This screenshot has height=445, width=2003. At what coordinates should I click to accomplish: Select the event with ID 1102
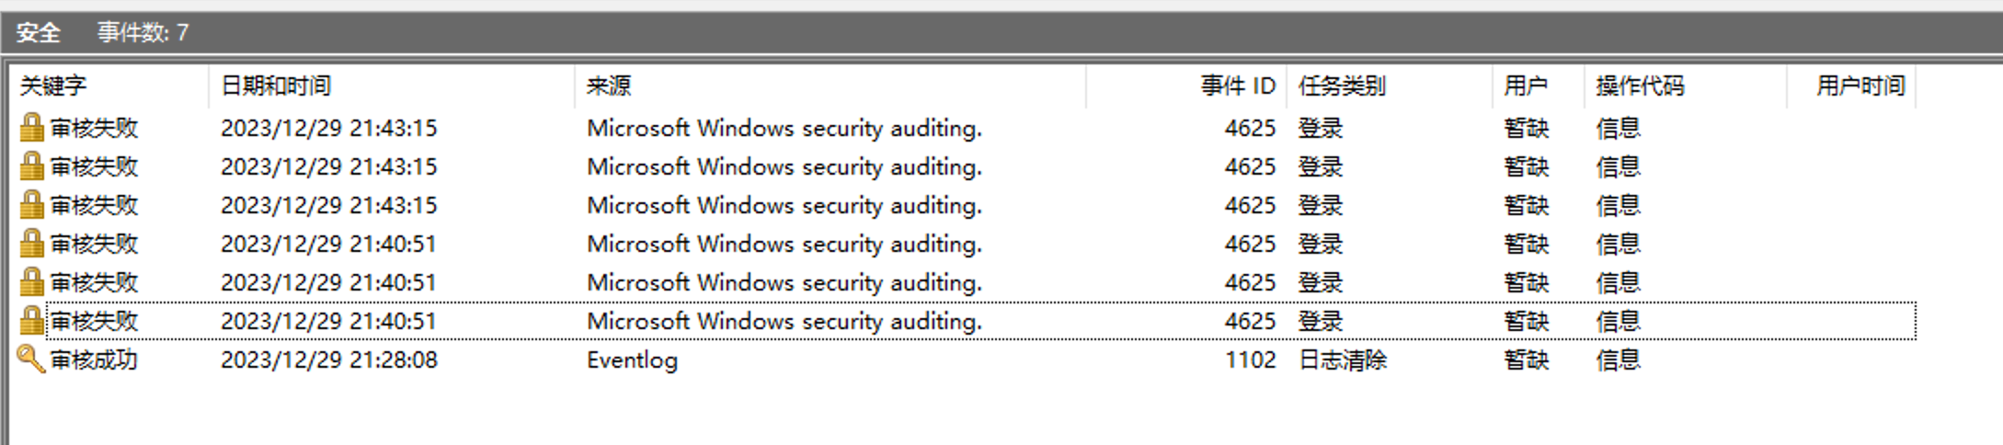[x=1250, y=360]
